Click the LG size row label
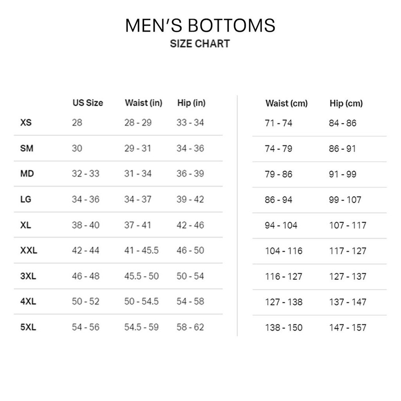Image resolution: width=401 pixels, height=401 pixels. (x=26, y=199)
